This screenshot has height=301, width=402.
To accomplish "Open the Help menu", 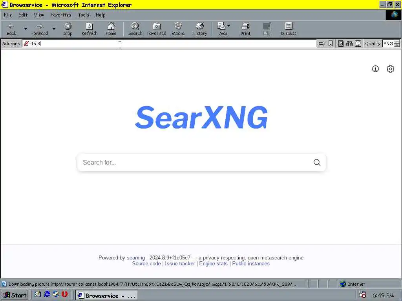I will coord(100,15).
